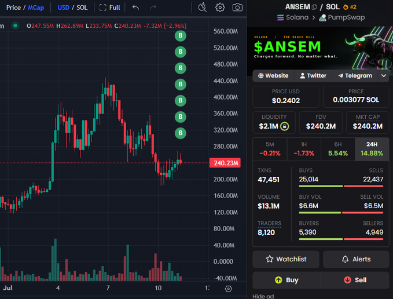Take a chart snapshot with camera icon
The width and height of the screenshot is (393, 299).
[x=237, y=8]
